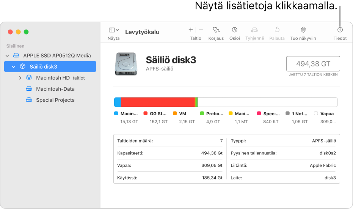Click the red GG St... legend swatch
The height and width of the screenshot is (209, 353).
click(x=146, y=113)
